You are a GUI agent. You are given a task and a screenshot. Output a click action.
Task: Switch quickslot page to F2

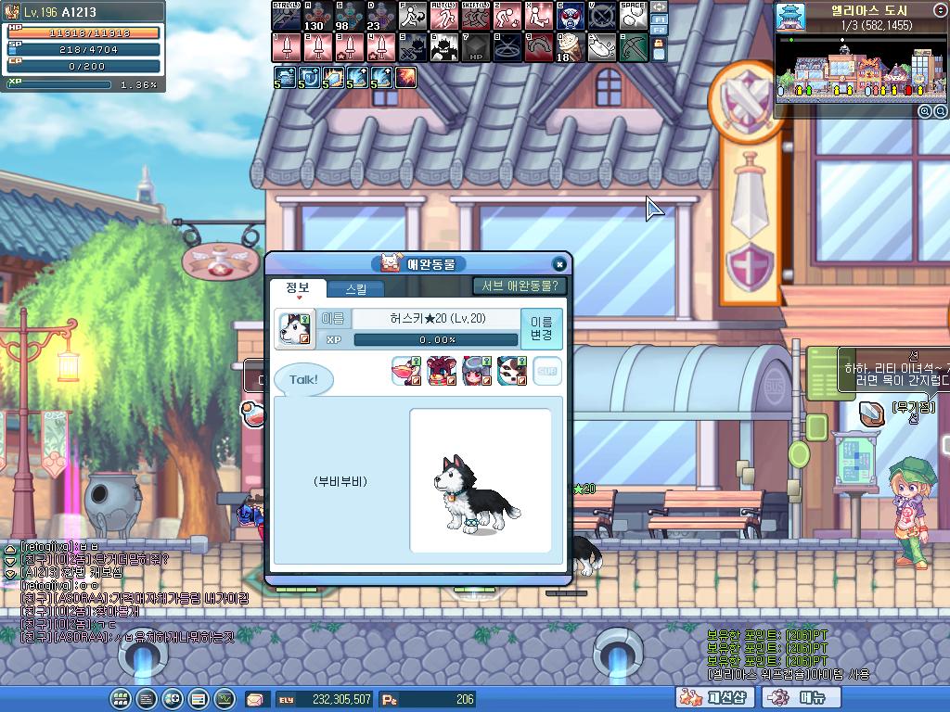click(x=659, y=30)
